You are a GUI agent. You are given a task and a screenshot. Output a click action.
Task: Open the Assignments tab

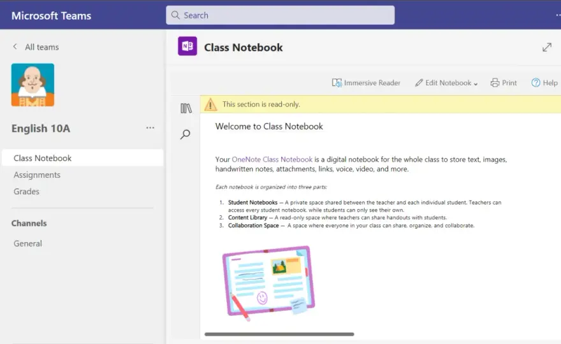coord(37,175)
